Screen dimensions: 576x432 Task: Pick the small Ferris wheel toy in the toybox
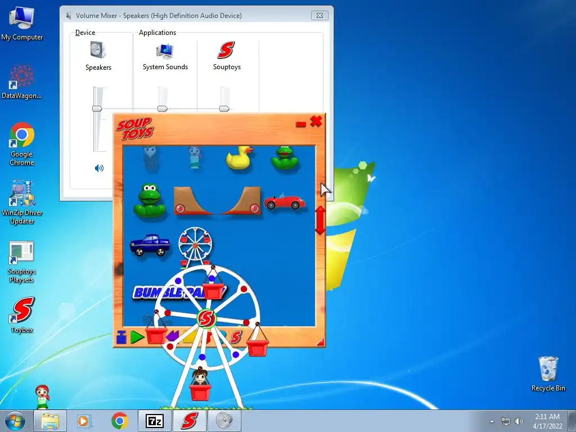click(x=195, y=245)
